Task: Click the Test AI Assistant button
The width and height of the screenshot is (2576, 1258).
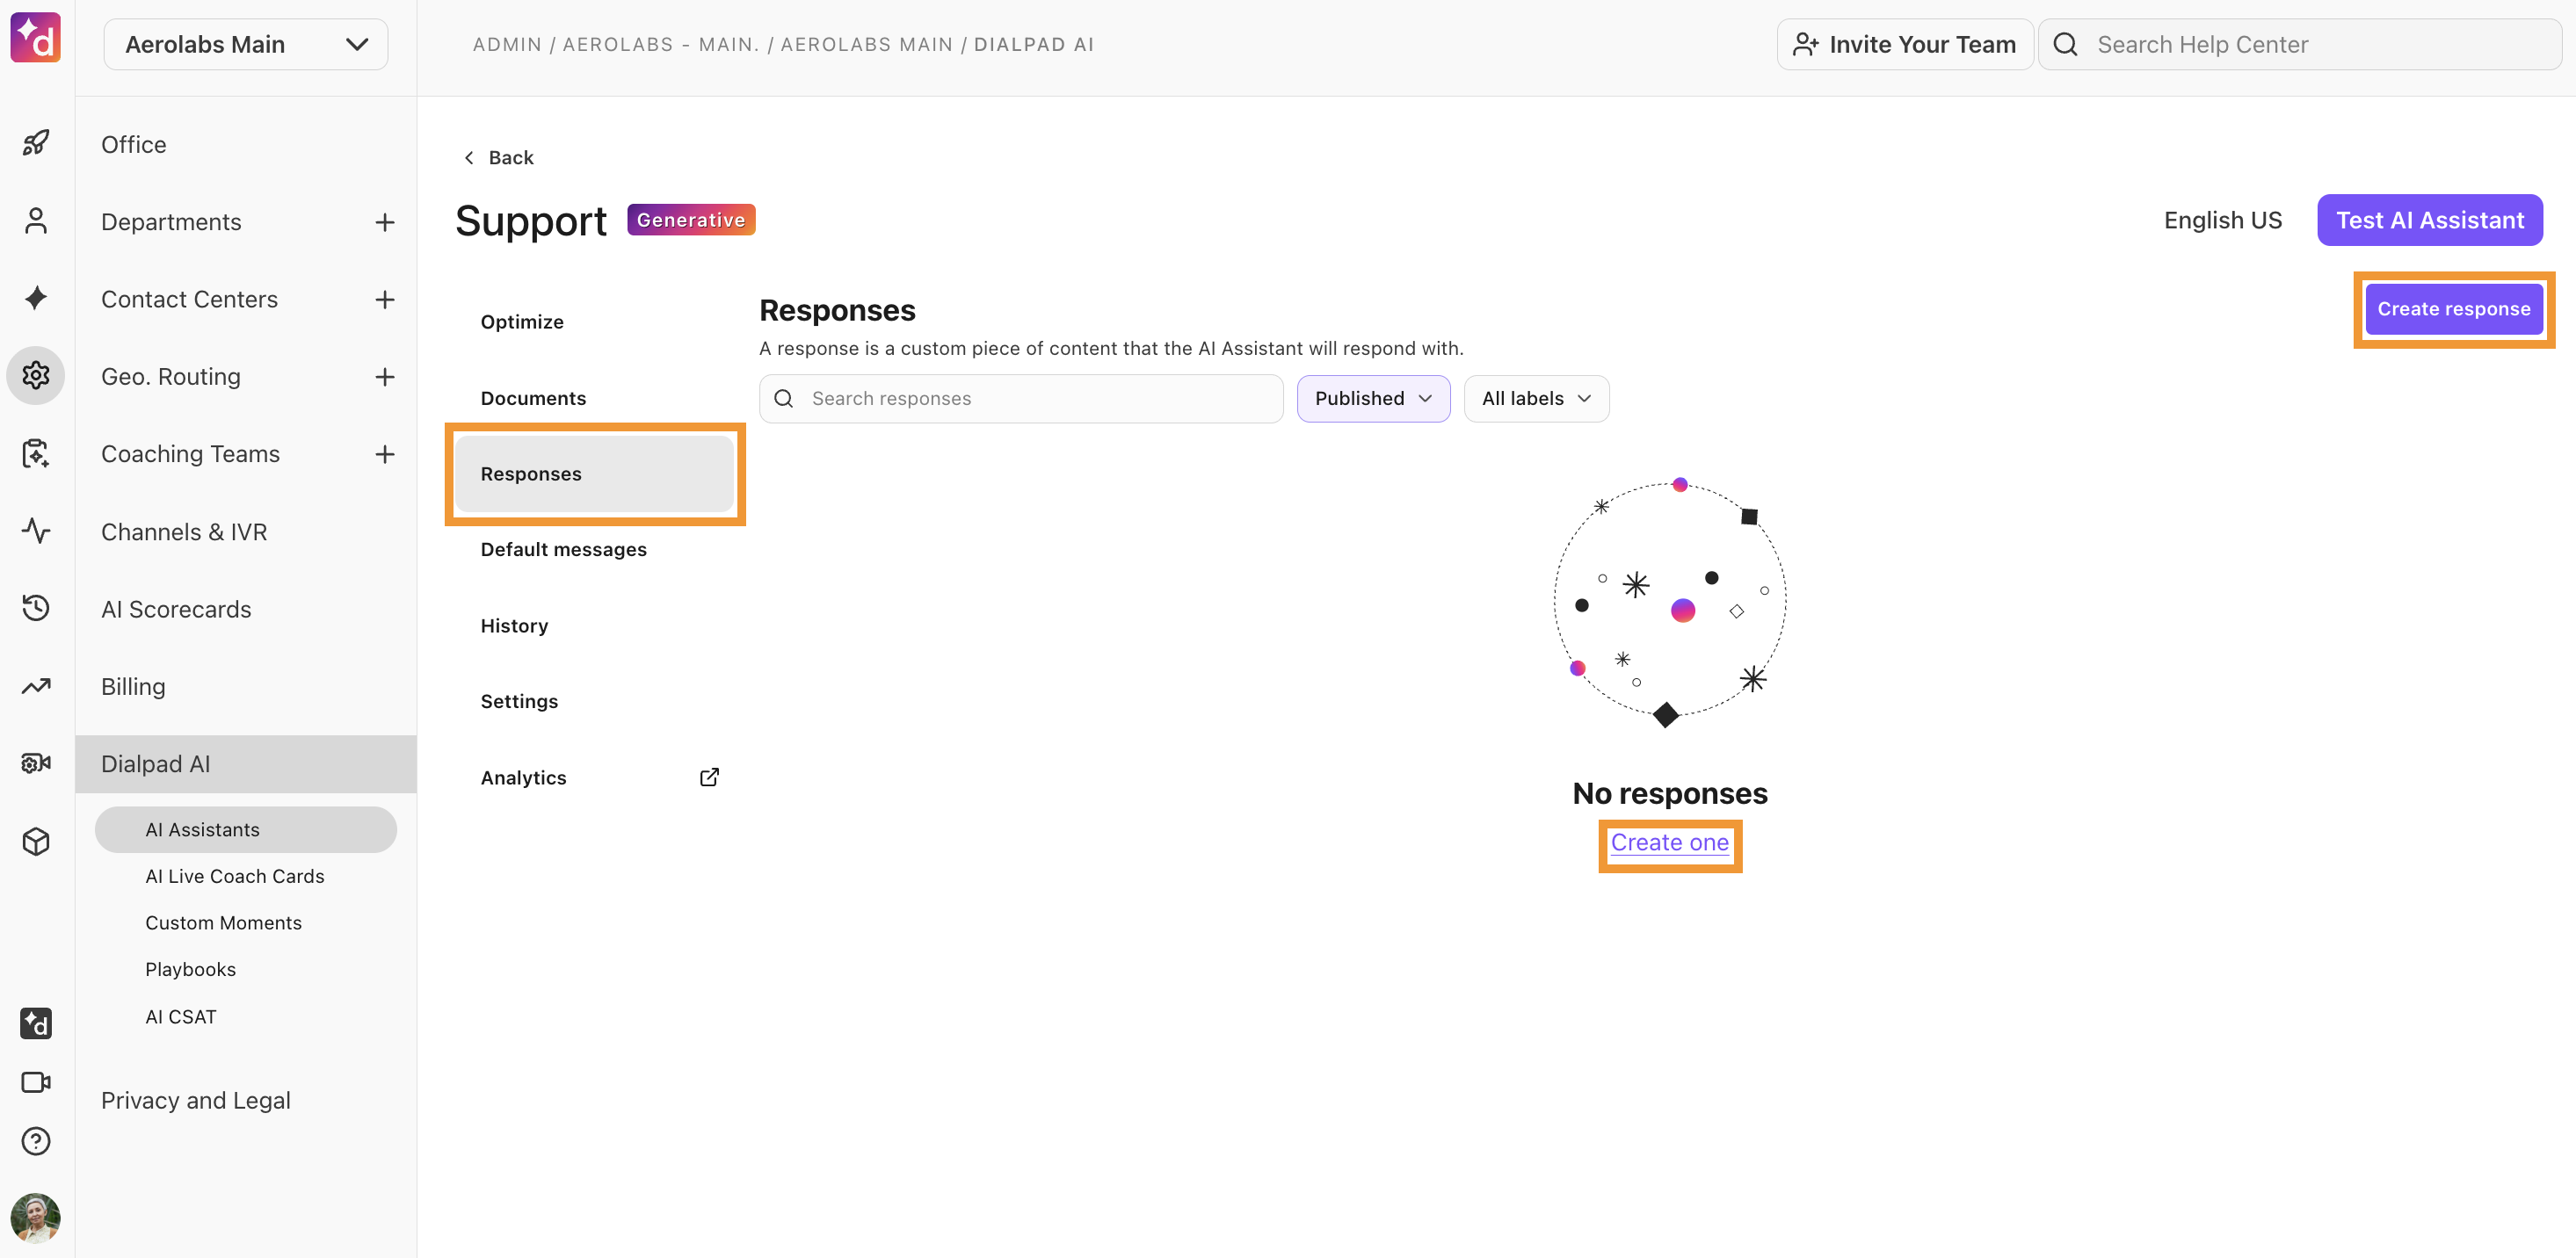Action: [2429, 220]
